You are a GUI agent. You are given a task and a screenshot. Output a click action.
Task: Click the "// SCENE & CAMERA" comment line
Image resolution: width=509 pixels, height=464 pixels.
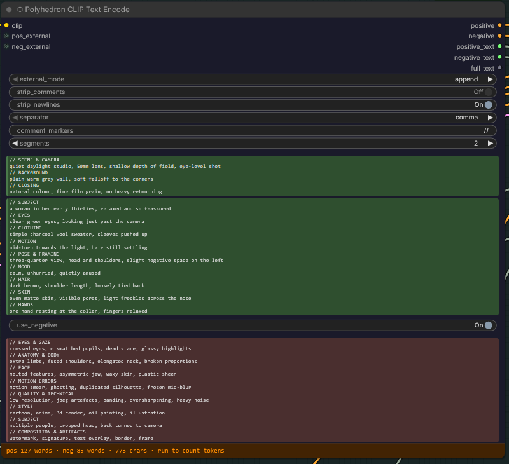34,160
